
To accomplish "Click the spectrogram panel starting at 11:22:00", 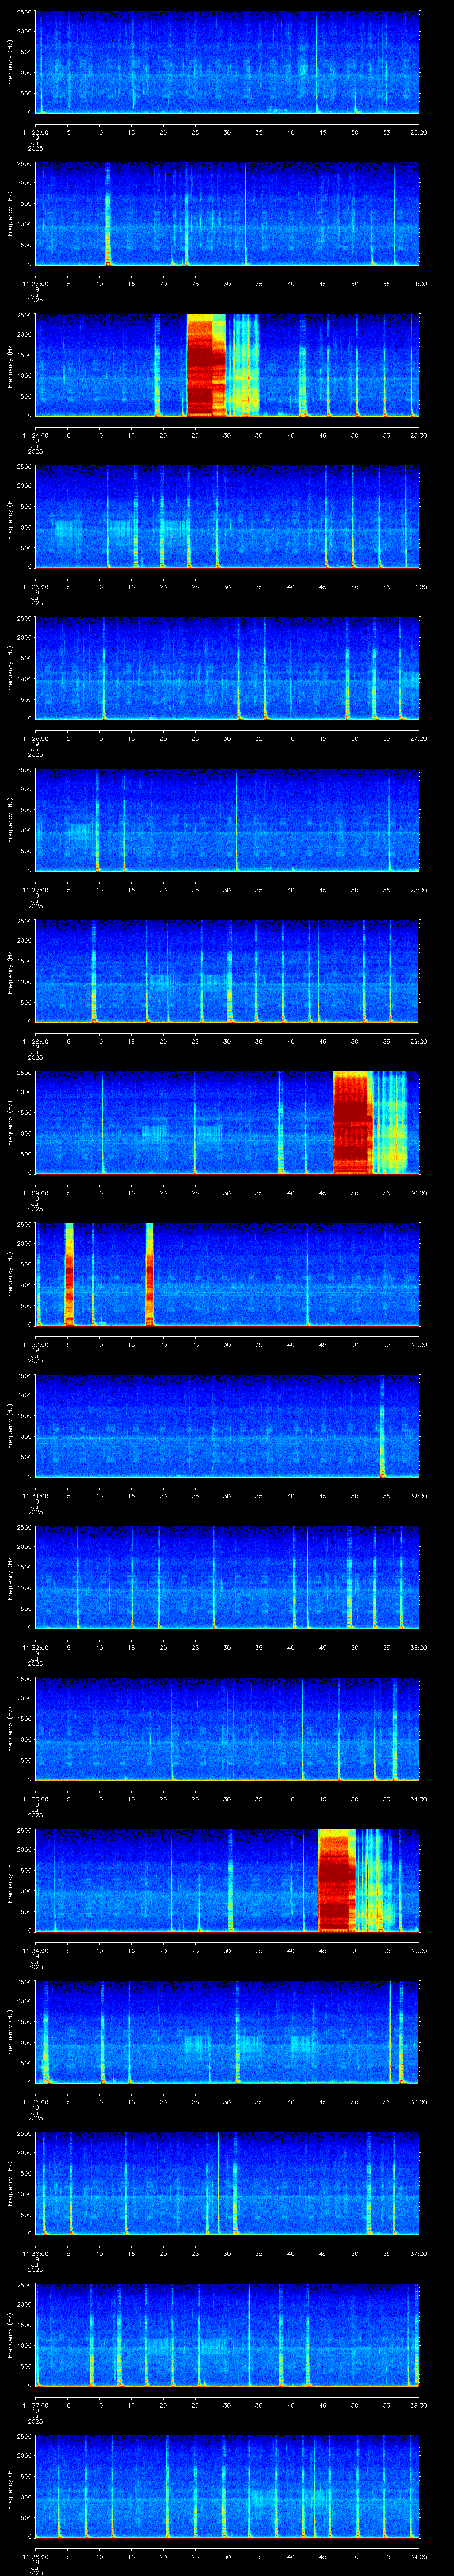I will tap(227, 62).
